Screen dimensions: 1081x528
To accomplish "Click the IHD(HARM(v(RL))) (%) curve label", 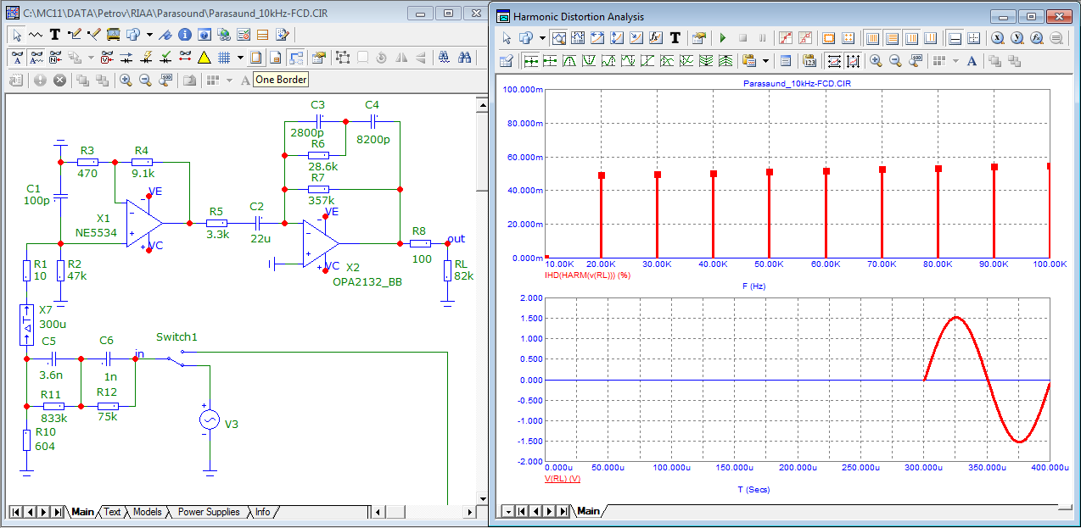I will pyautogui.click(x=586, y=275).
